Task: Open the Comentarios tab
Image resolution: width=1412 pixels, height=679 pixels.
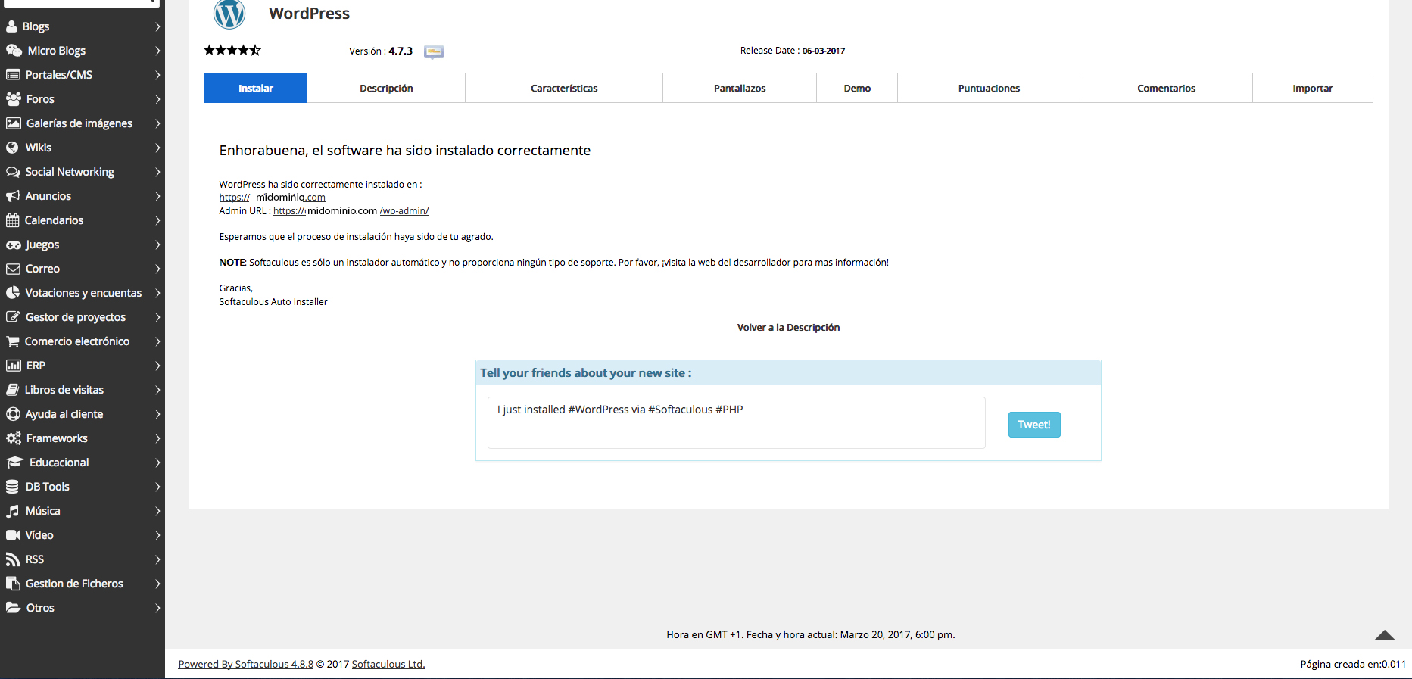Action: tap(1166, 88)
